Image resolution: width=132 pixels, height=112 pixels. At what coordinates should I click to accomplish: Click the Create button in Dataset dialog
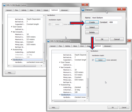(92, 22)
